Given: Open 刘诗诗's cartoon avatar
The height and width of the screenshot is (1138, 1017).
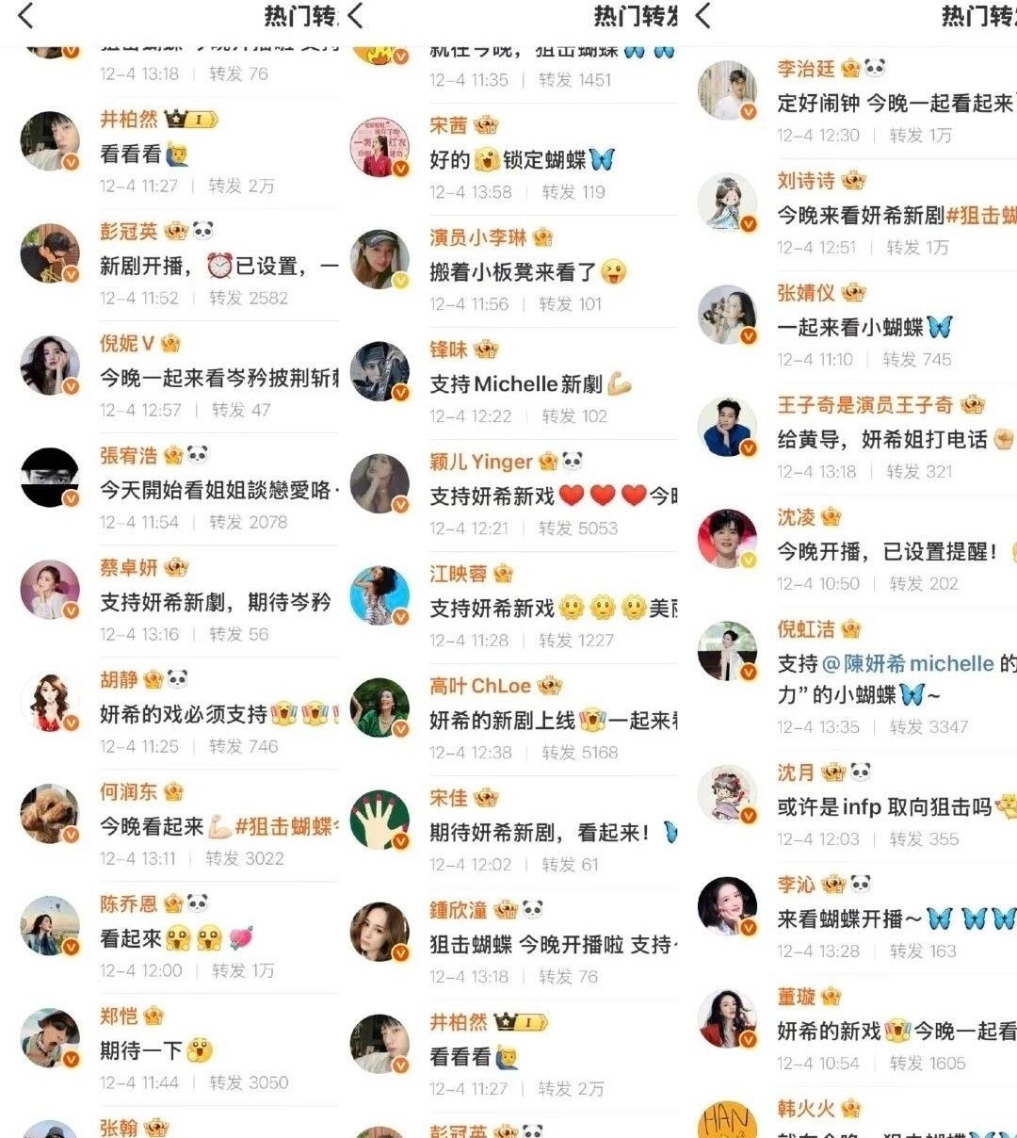Looking at the screenshot, I should click(x=727, y=203).
